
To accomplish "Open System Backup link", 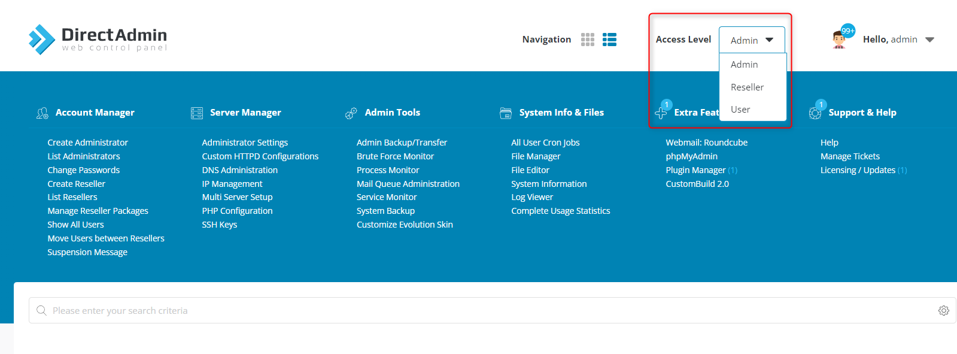I will point(385,211).
